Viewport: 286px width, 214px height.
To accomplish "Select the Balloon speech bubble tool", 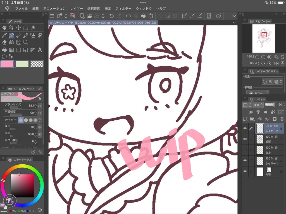I will click(4, 57).
